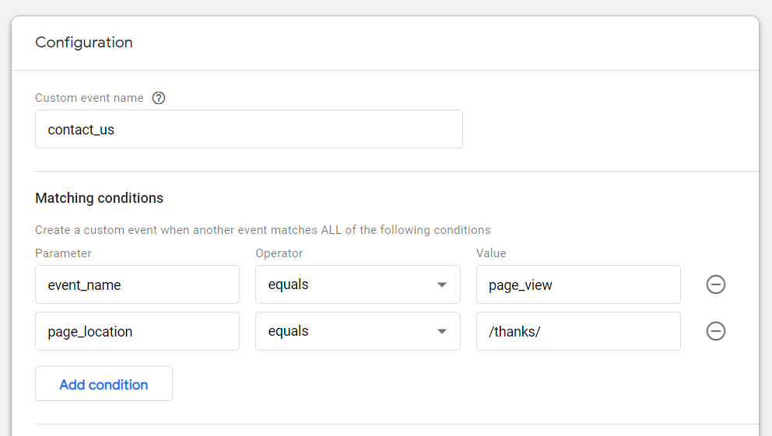This screenshot has width=772, height=436.
Task: Click the matching conditions description text
Action: click(x=263, y=230)
